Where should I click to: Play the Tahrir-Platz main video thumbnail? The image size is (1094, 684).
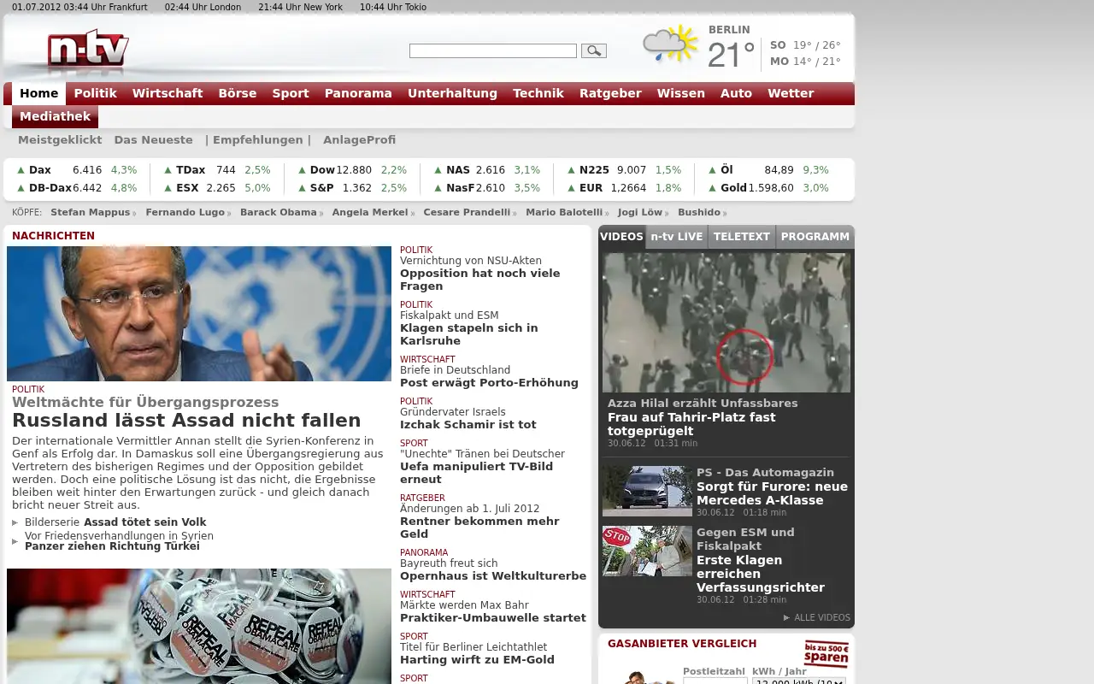click(726, 322)
